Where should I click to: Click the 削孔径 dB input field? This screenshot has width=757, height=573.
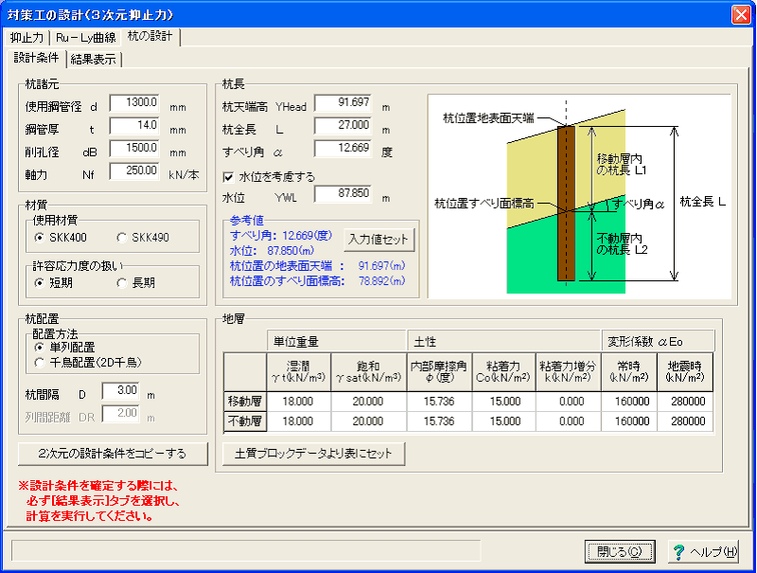(134, 148)
